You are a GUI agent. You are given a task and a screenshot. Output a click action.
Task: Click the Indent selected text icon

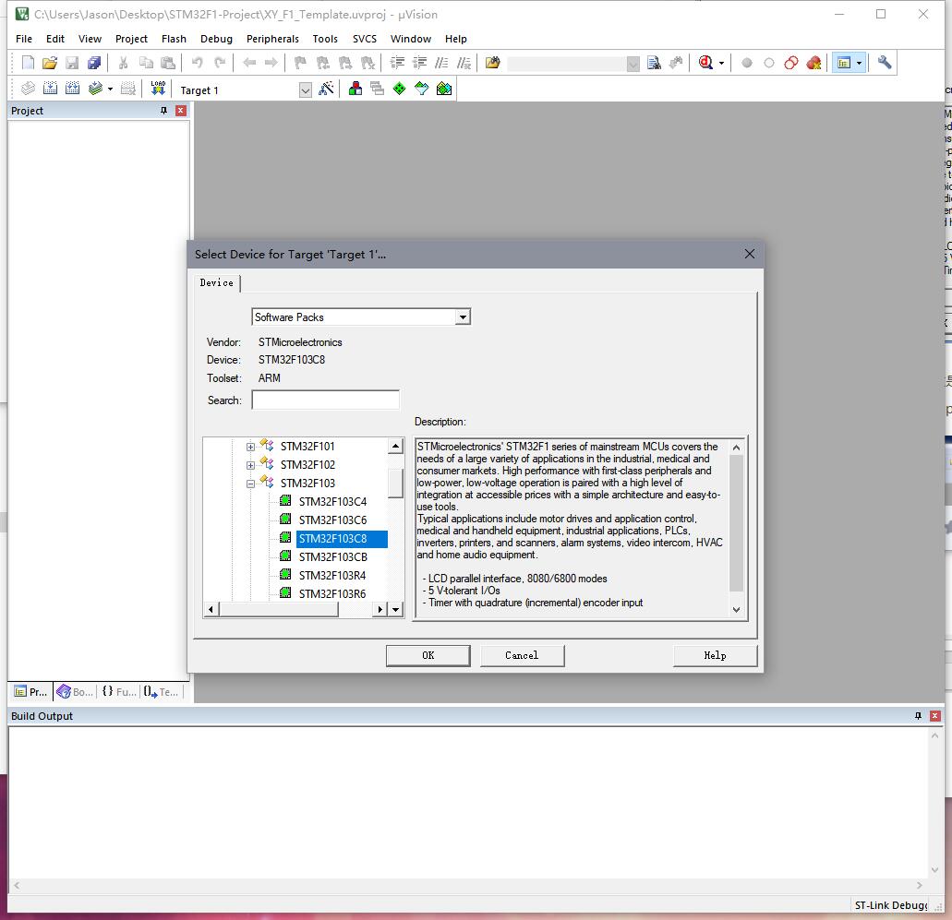(397, 63)
